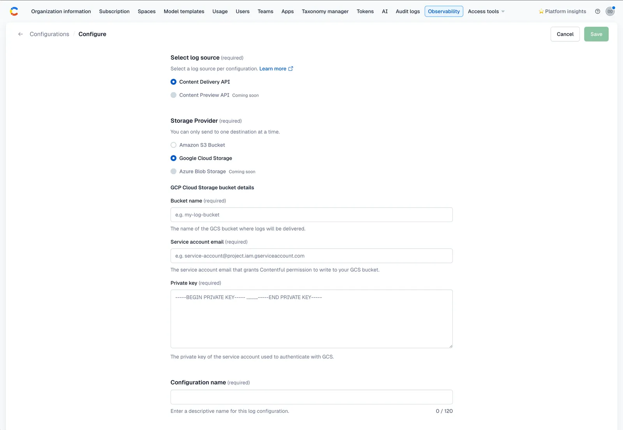Switch to the Apps tab
Image resolution: width=623 pixels, height=430 pixels.
coord(288,11)
